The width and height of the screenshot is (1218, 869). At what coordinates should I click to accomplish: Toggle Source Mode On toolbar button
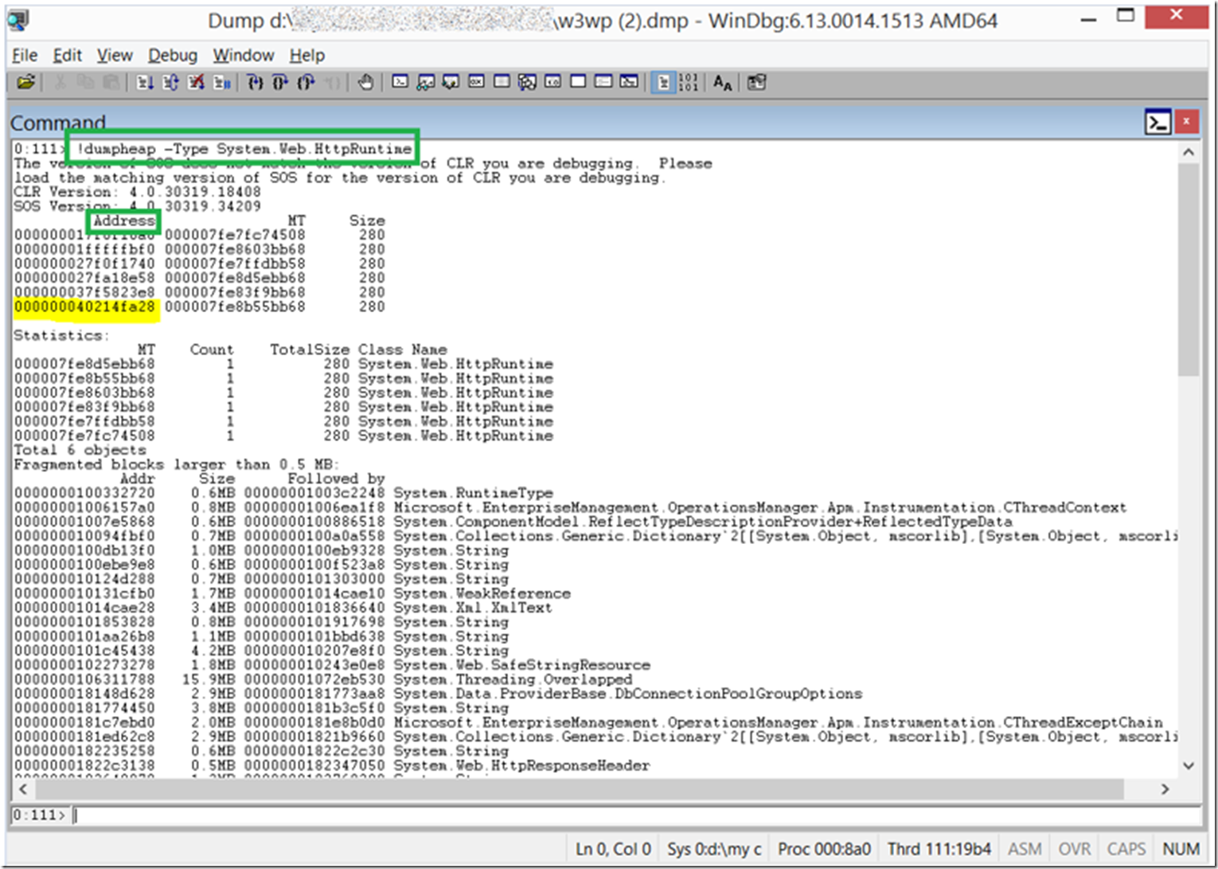[x=662, y=82]
